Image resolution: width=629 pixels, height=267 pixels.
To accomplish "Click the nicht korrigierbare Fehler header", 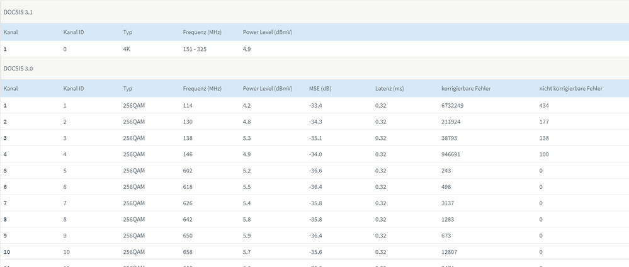I will tap(571, 88).
